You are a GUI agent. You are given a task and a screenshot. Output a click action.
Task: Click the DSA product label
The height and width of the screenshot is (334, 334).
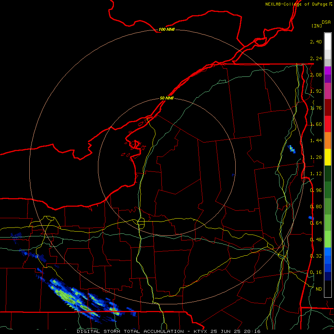(326, 22)
